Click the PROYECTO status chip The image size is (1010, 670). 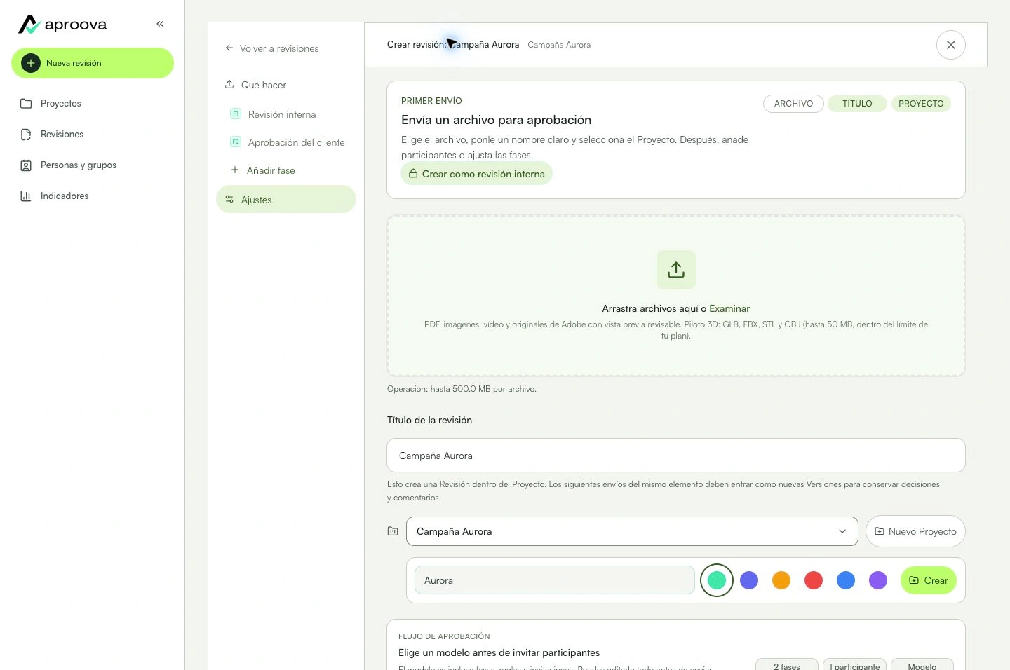pyautogui.click(x=921, y=104)
